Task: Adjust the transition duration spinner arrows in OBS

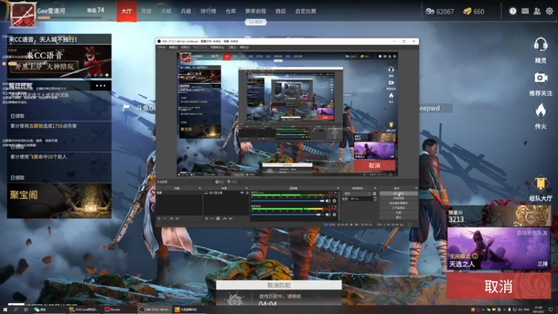Action: [375, 199]
